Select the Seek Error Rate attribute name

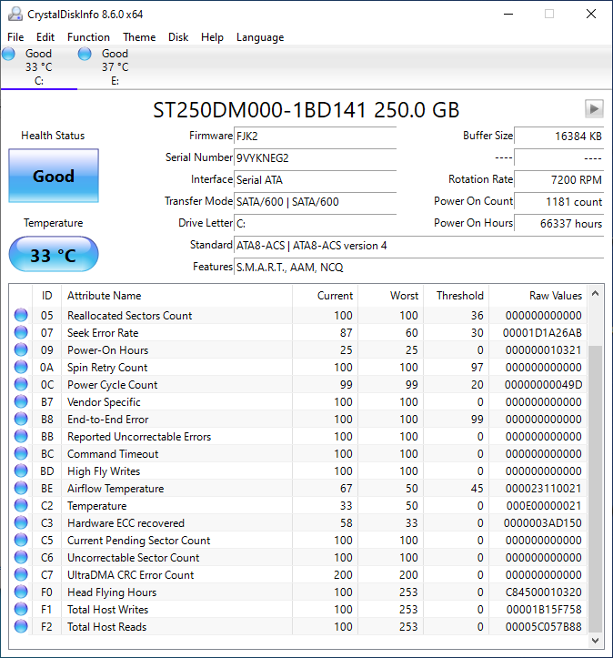pyautogui.click(x=103, y=333)
